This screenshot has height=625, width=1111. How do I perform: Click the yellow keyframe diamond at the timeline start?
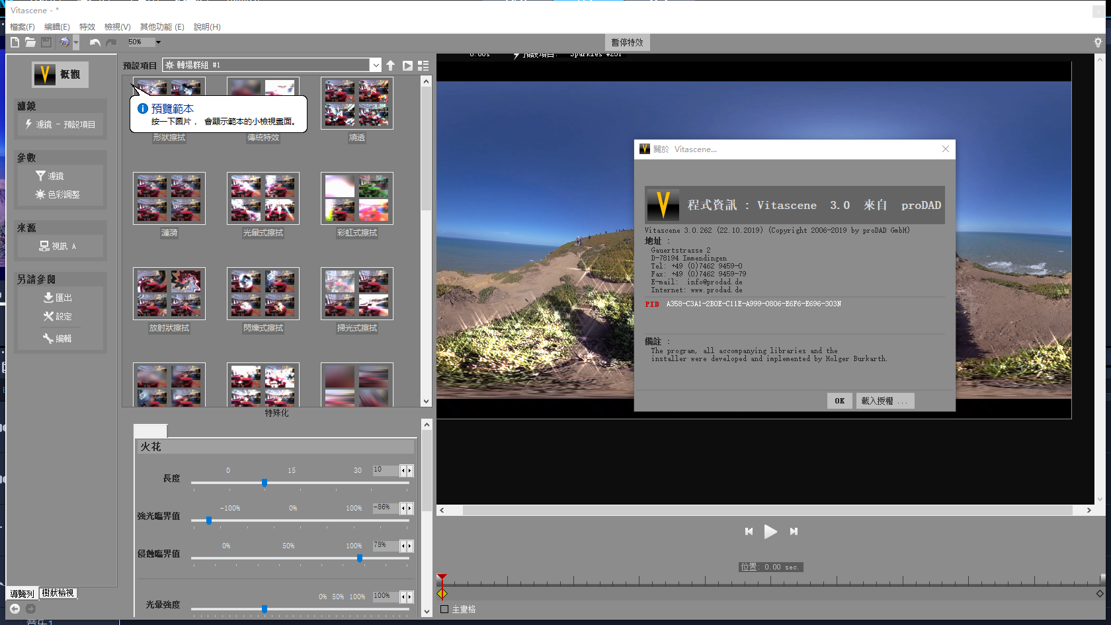click(442, 594)
